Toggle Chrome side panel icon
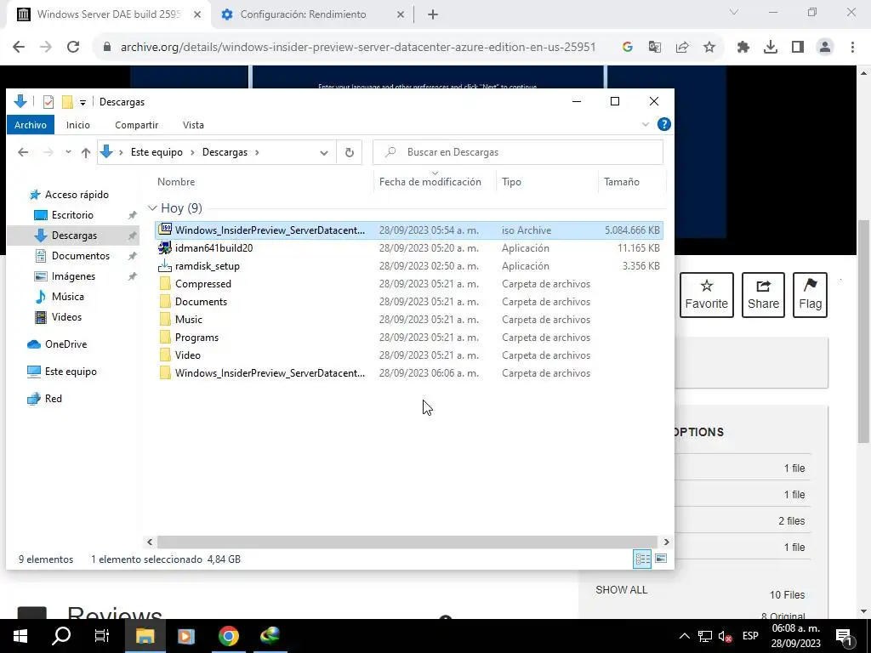871x653 pixels. (x=798, y=48)
